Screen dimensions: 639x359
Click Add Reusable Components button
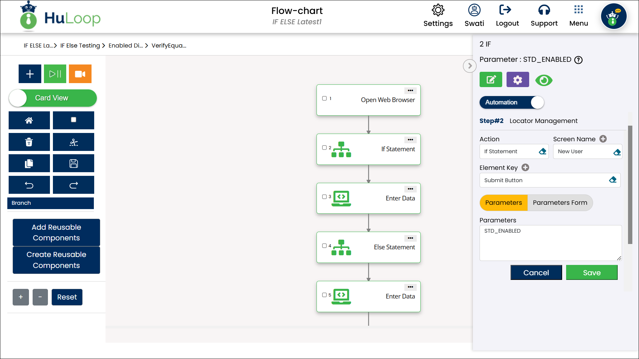tap(56, 232)
